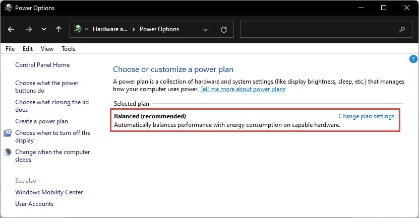Click the display turn-off clock icon
419x218 pixels.
[8, 133]
